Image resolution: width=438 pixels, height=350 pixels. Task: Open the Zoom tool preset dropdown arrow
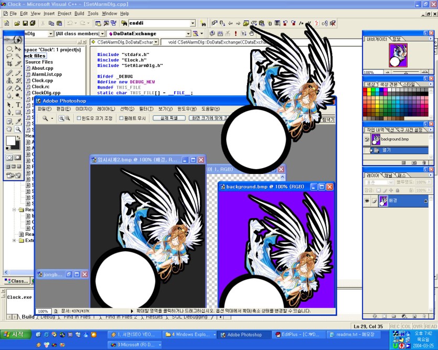tap(52, 118)
